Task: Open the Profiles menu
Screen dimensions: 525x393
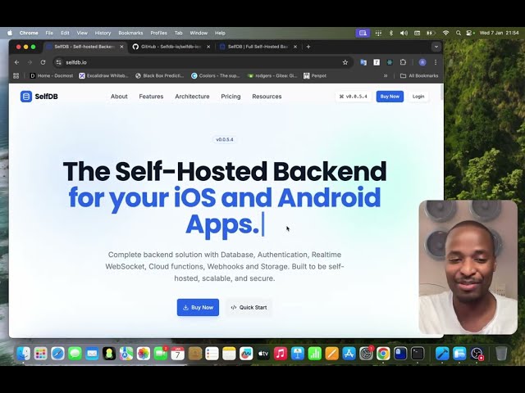Action: 158,33
